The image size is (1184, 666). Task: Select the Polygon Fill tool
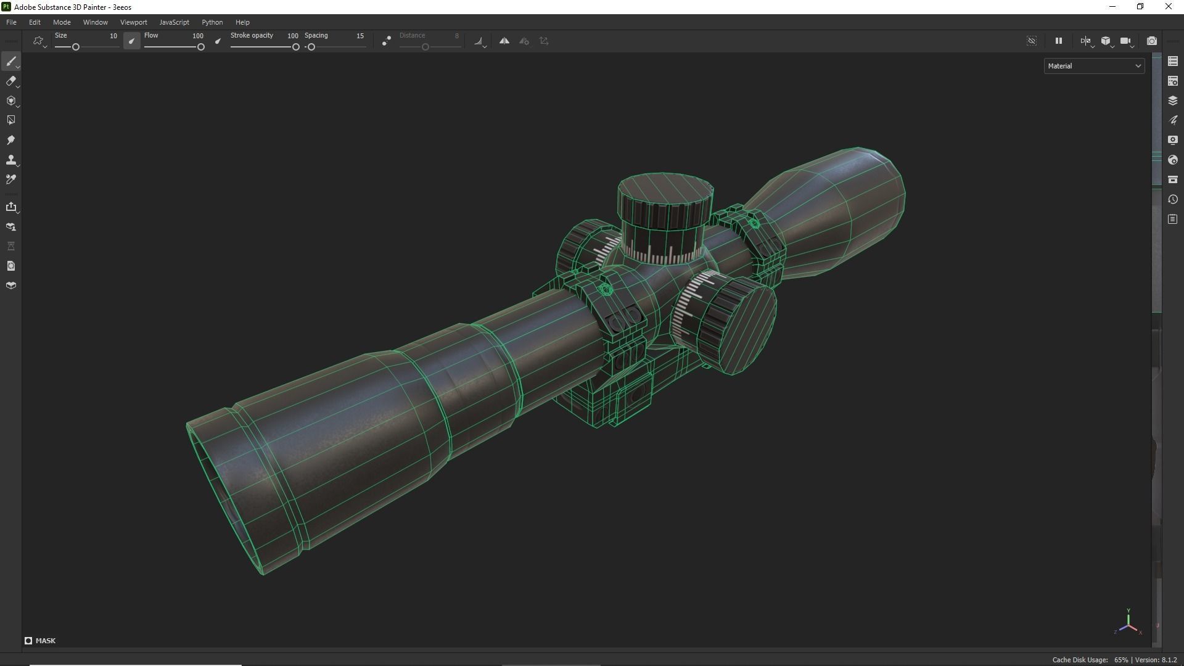tap(11, 119)
